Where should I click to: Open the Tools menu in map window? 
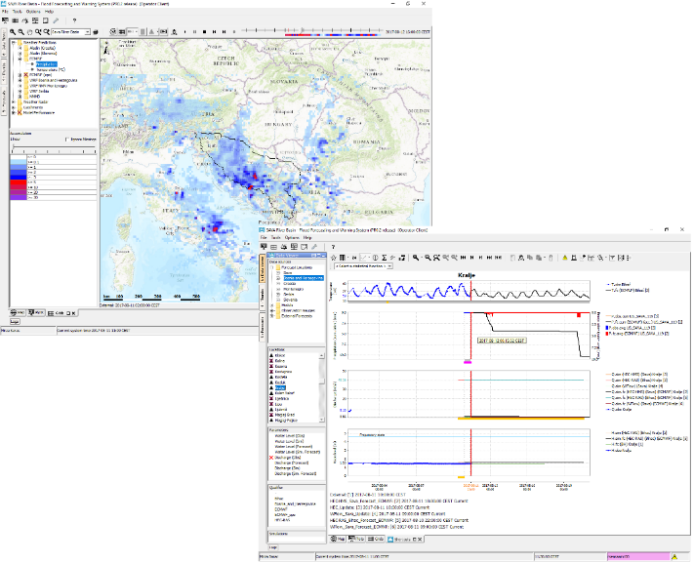pyautogui.click(x=17, y=11)
